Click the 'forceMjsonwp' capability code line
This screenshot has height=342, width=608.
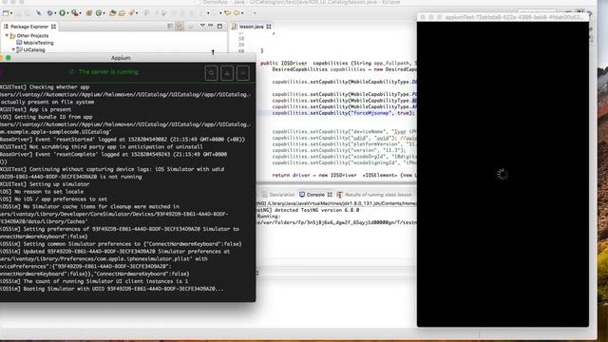coord(344,113)
